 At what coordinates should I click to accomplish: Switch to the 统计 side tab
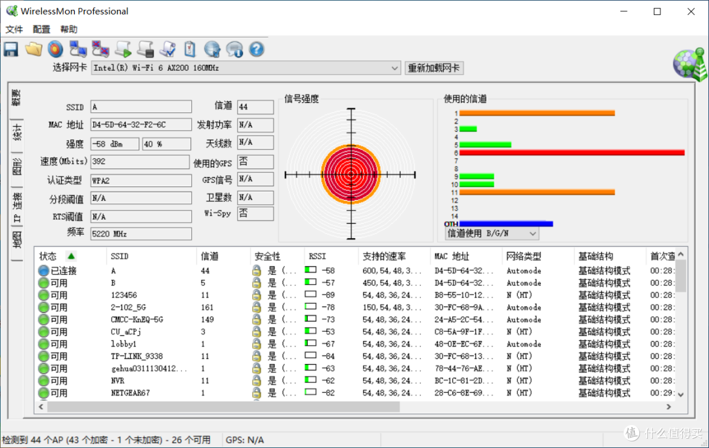(16, 132)
